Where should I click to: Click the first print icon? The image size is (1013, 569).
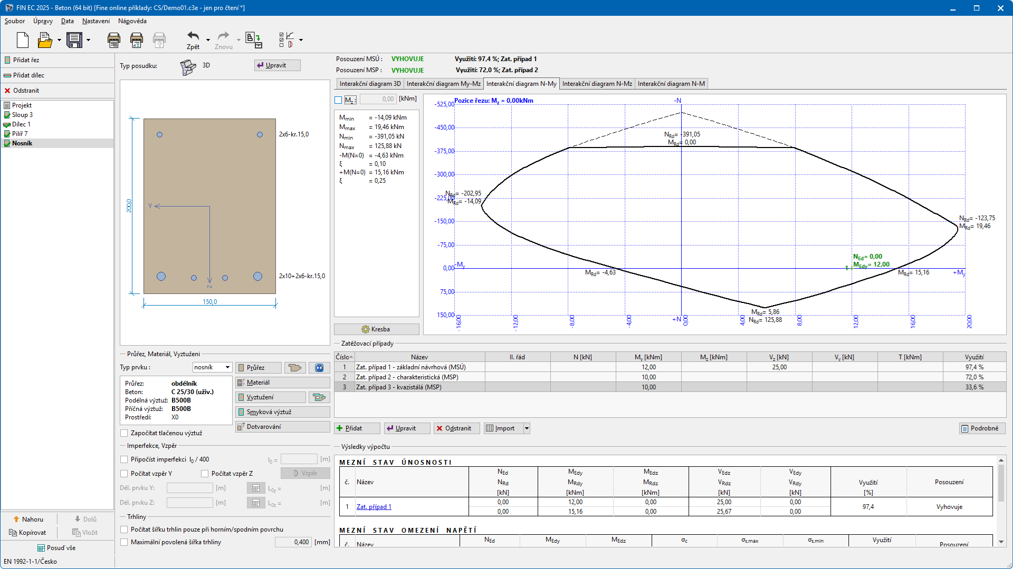click(113, 40)
